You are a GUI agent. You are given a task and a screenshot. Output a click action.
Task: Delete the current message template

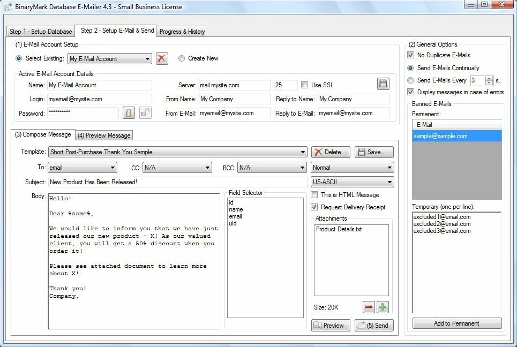331,152
